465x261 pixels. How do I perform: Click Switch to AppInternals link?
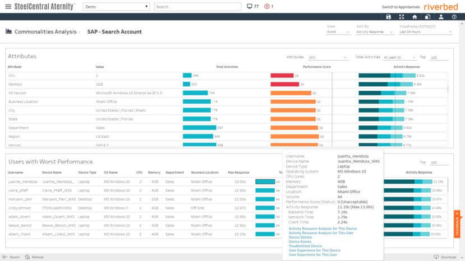400,7
